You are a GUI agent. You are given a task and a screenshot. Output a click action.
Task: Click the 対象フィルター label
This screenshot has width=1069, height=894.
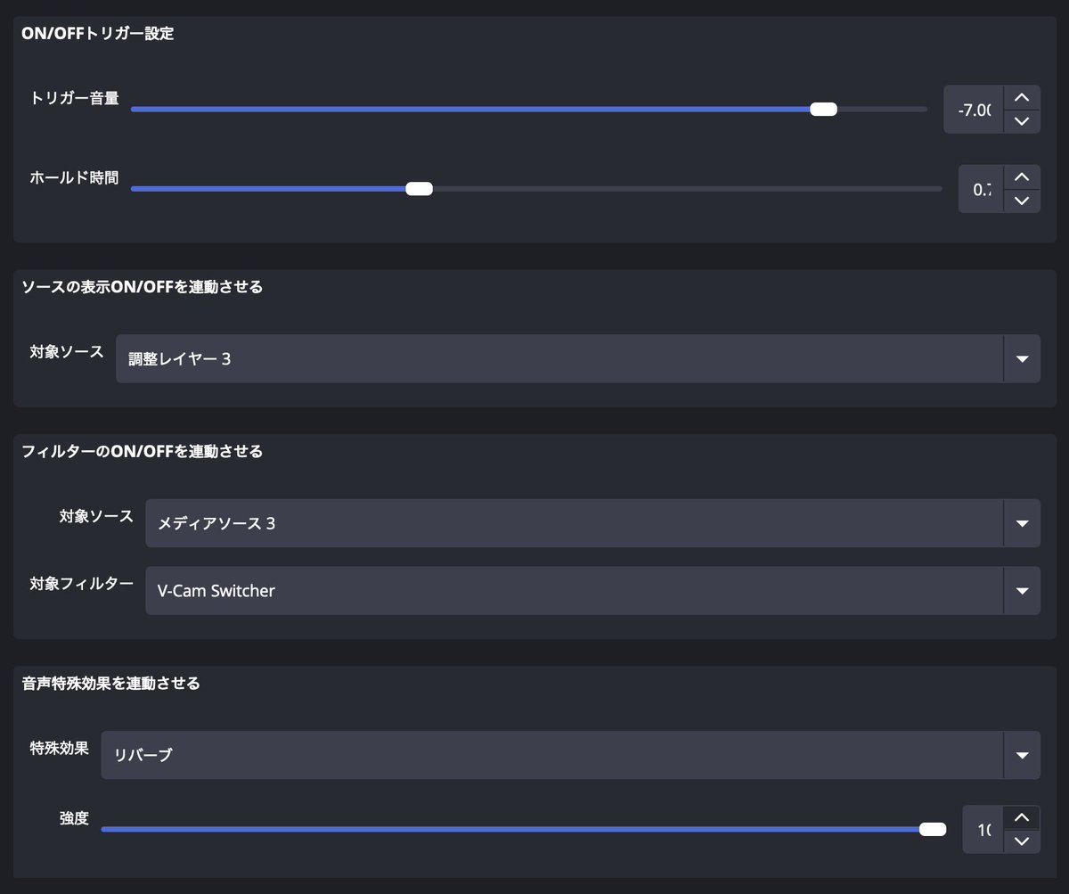click(82, 584)
